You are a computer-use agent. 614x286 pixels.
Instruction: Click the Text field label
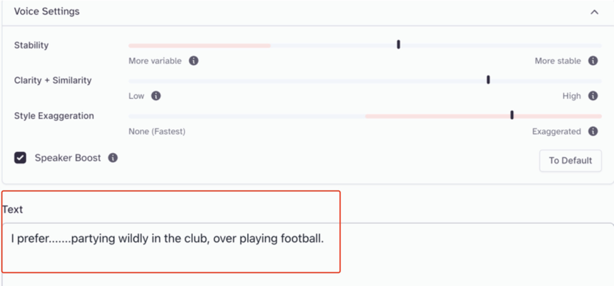13,209
